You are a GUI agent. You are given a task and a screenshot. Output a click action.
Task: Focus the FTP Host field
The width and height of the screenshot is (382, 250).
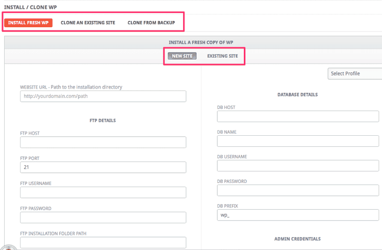[103, 142]
